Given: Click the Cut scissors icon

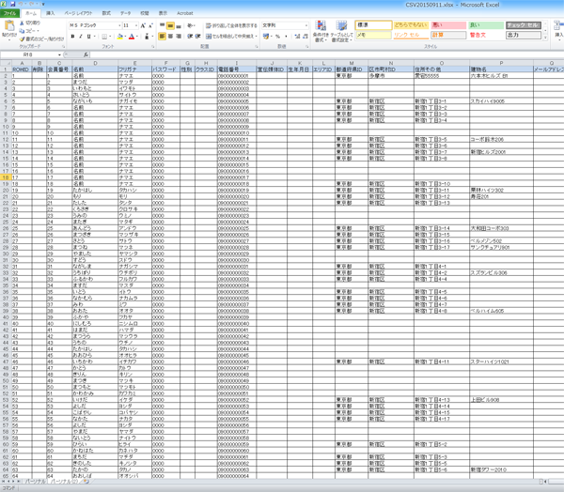Looking at the screenshot, I should [x=22, y=23].
